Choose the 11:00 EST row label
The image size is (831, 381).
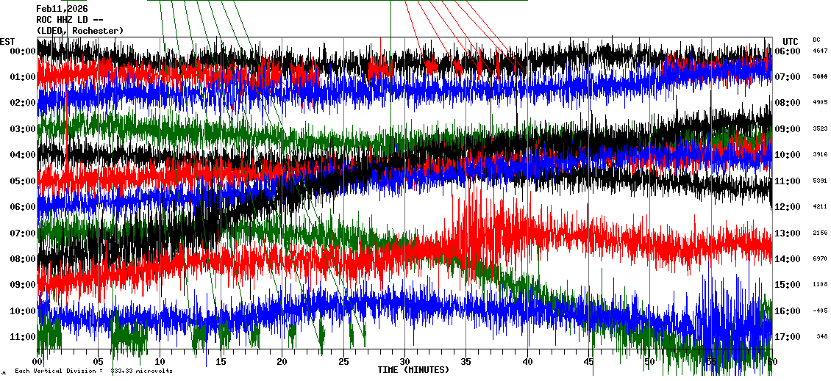(x=21, y=337)
